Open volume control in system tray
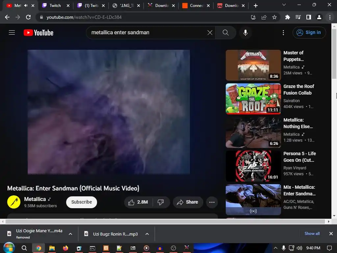The width and height of the screenshot is (337, 253). click(299, 248)
